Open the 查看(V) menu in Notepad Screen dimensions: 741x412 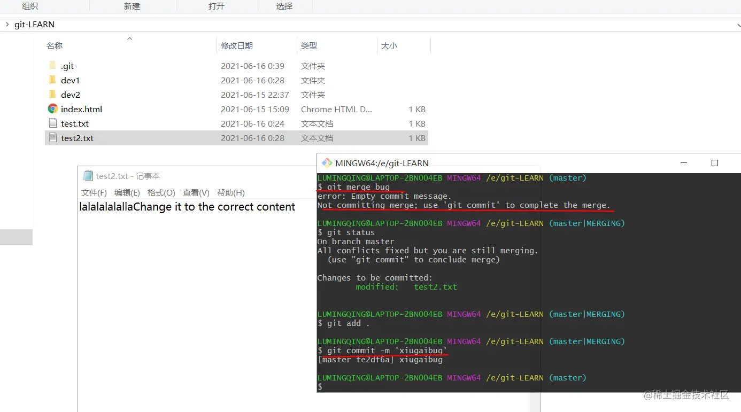tap(196, 193)
